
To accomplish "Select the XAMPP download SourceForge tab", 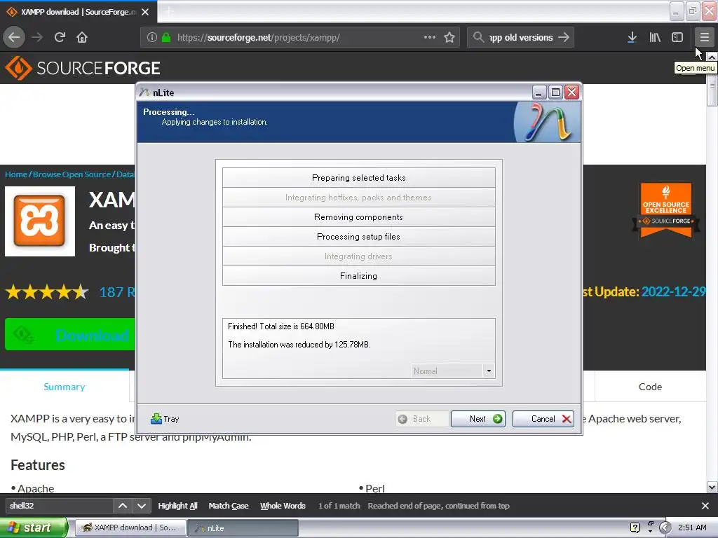I will coord(79,12).
